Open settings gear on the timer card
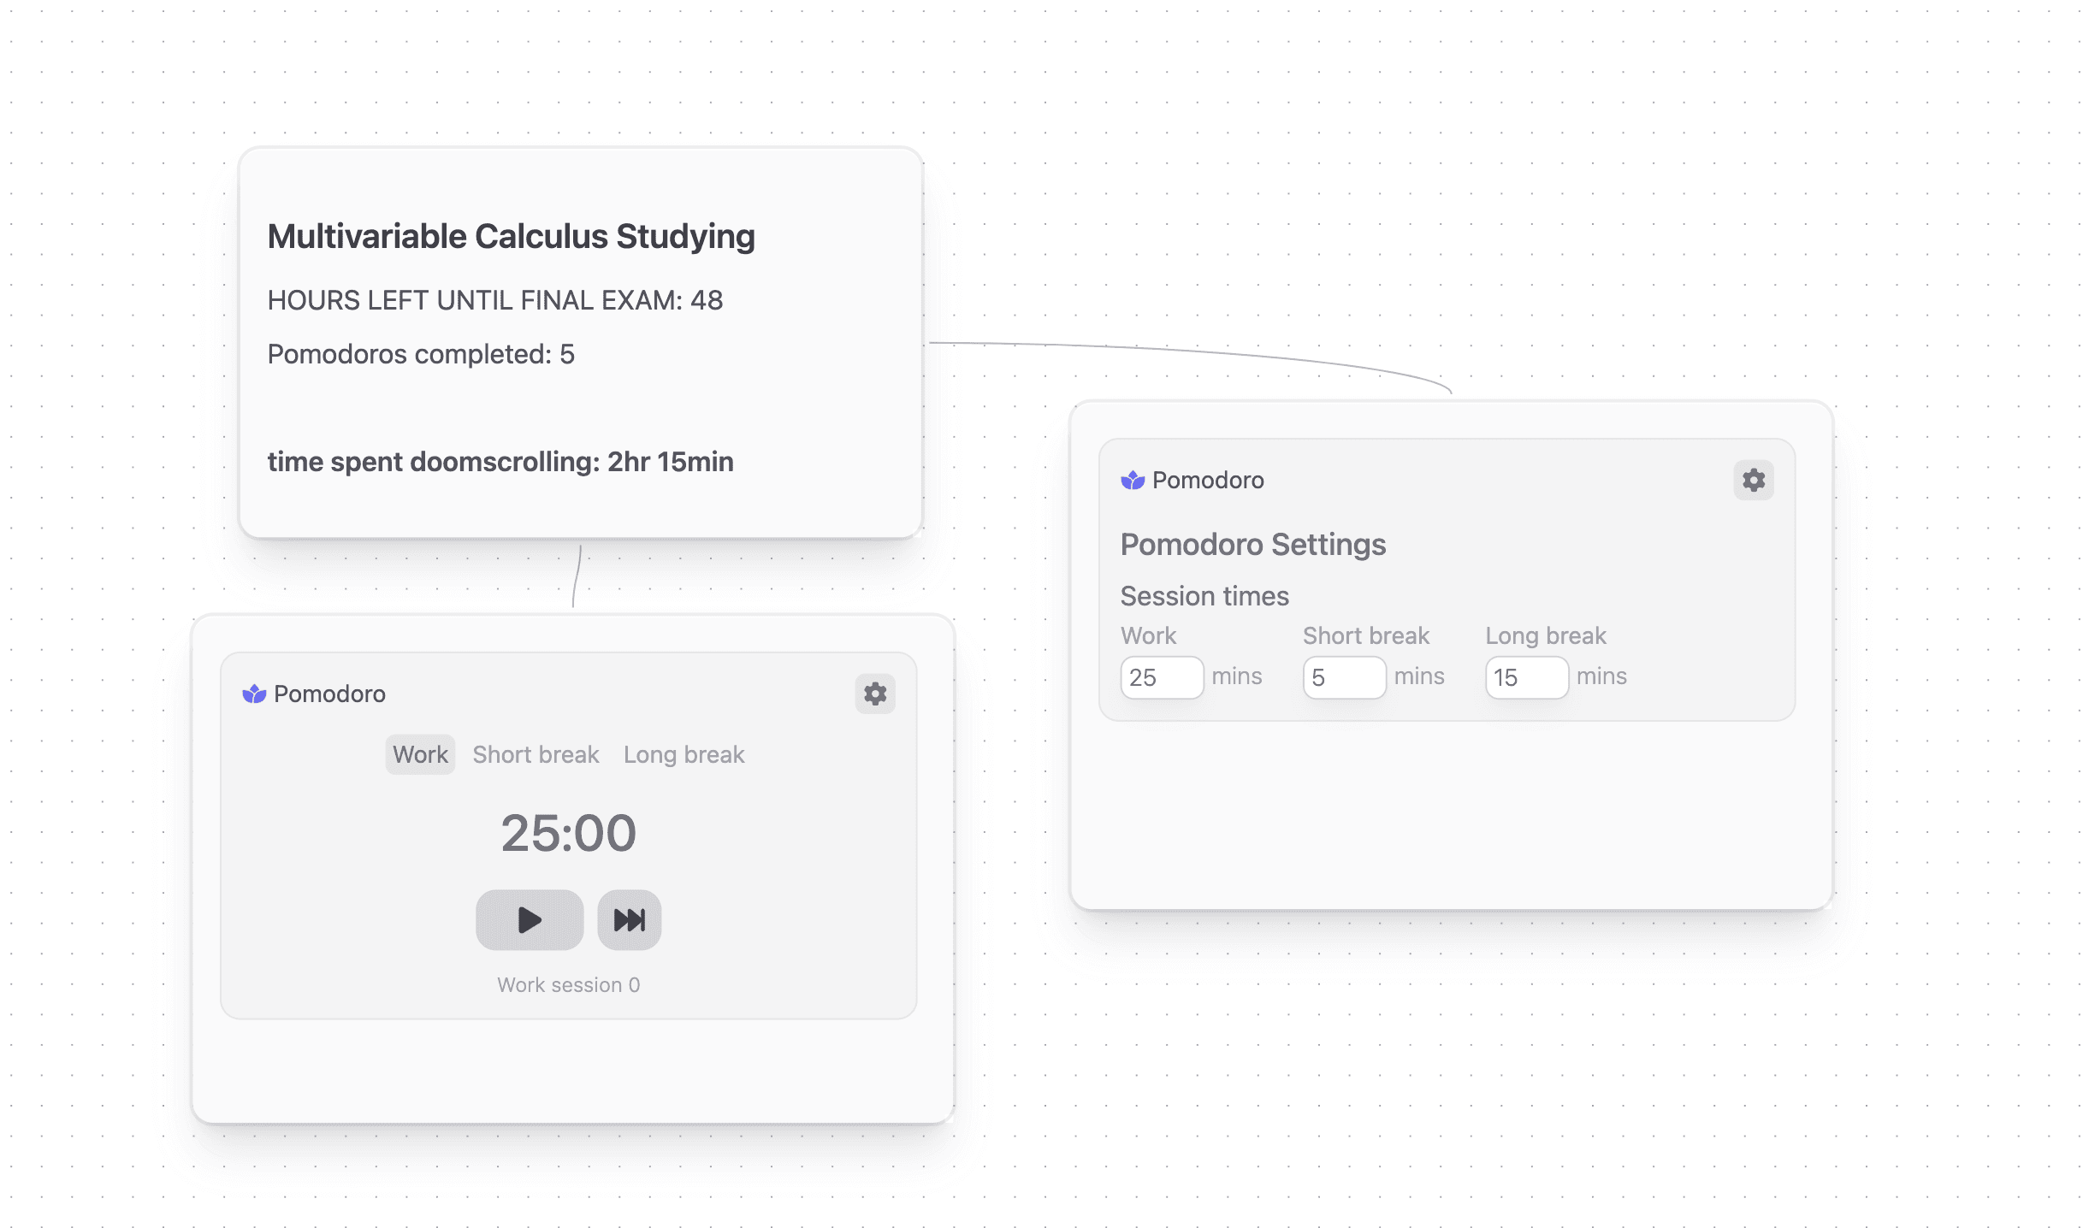Screen dimensions: 2089x1228 (874, 694)
